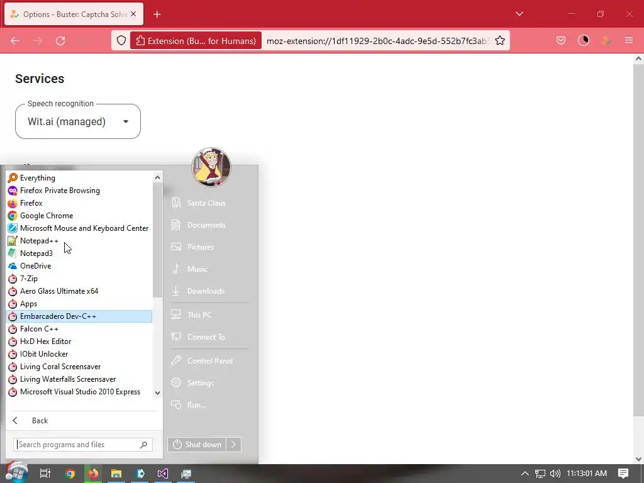This screenshot has height=483, width=644.
Task: Expand Living Coral Screensaver folder
Action: pyautogui.click(x=79, y=367)
